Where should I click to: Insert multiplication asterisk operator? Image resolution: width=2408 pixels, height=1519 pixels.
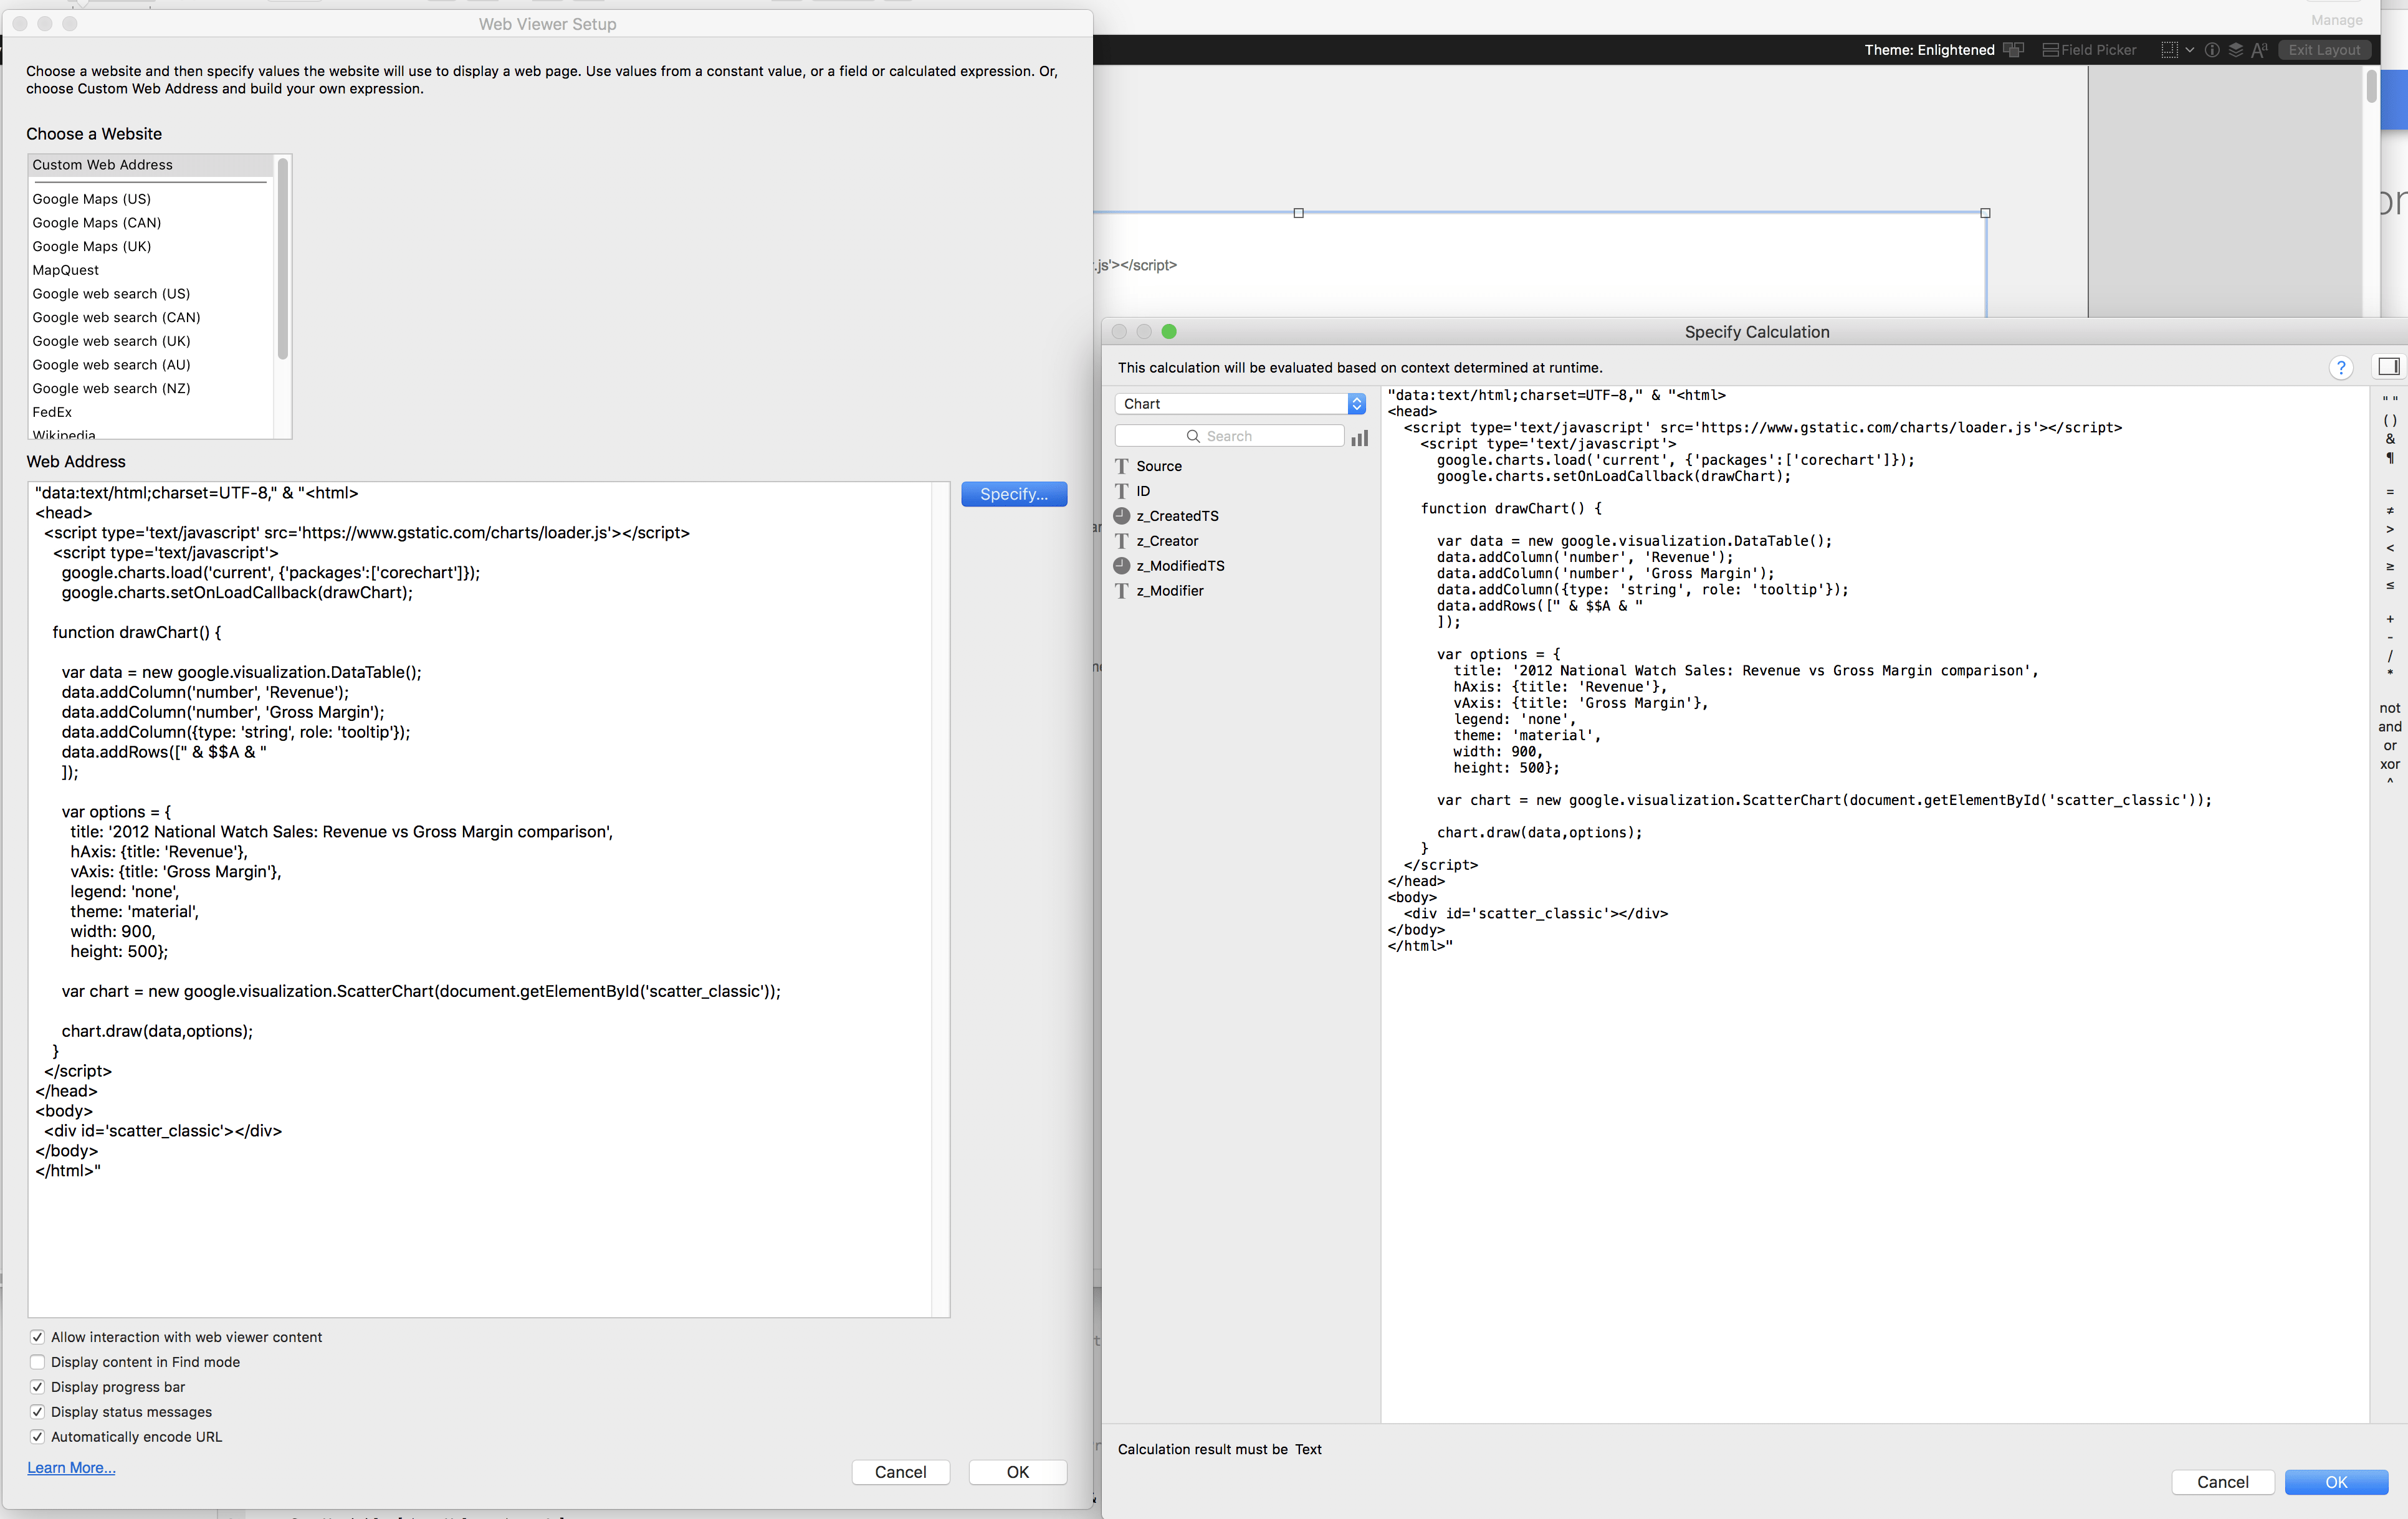(x=2389, y=674)
